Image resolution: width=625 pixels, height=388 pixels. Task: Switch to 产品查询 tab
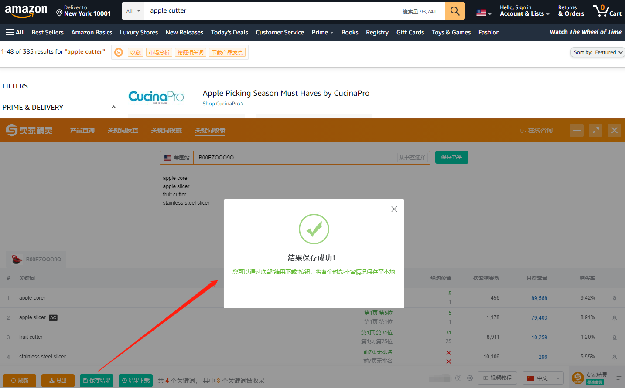click(x=82, y=130)
